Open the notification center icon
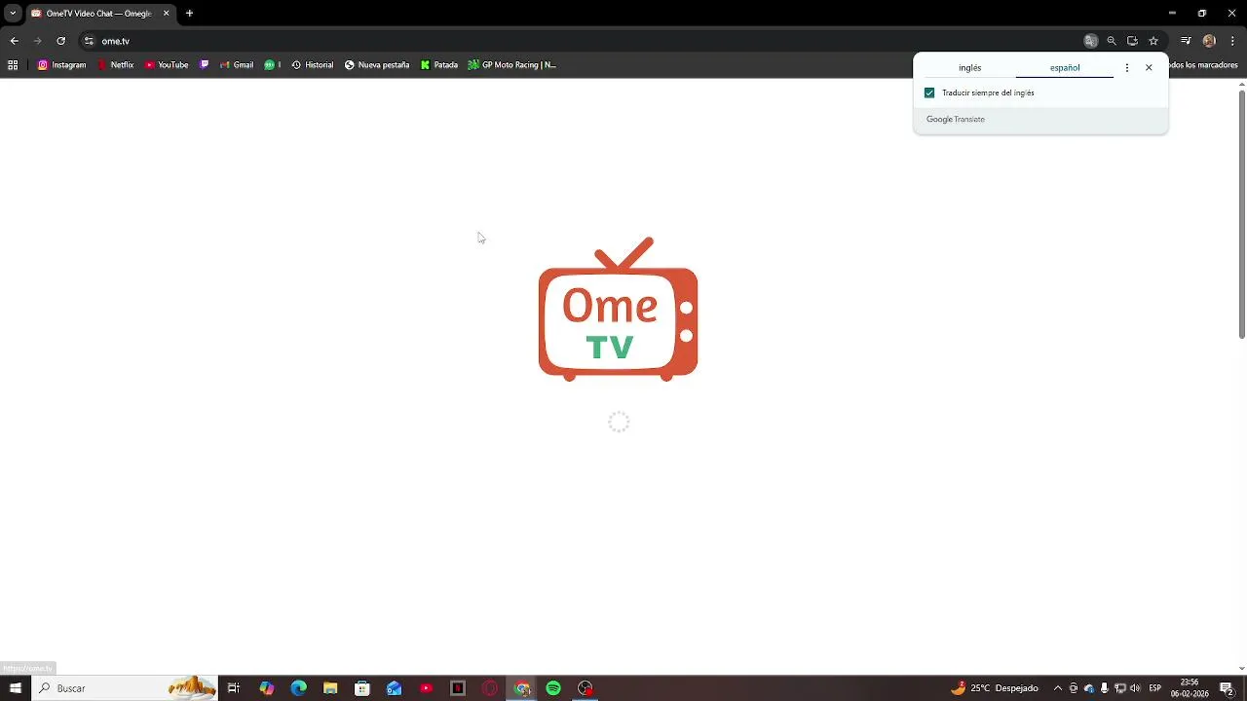The width and height of the screenshot is (1247, 701). coord(1228,688)
